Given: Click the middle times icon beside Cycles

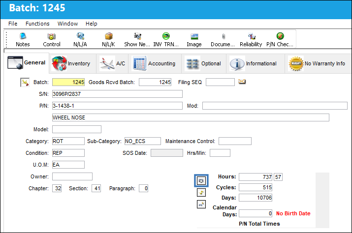Looking at the screenshot, I should click(201, 192).
